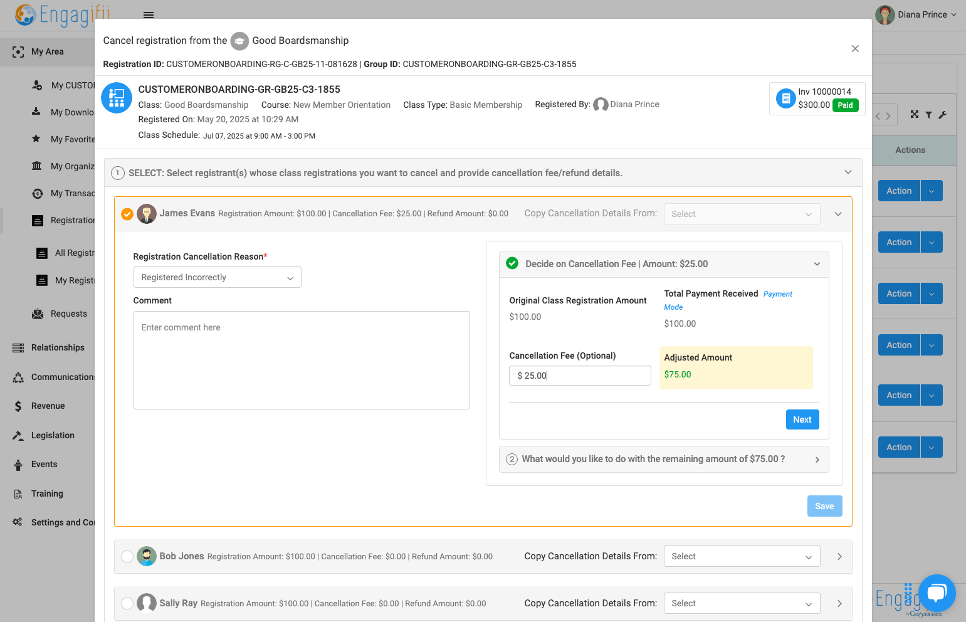
Task: Open the filter icon in background toolbar
Action: pyautogui.click(x=928, y=115)
